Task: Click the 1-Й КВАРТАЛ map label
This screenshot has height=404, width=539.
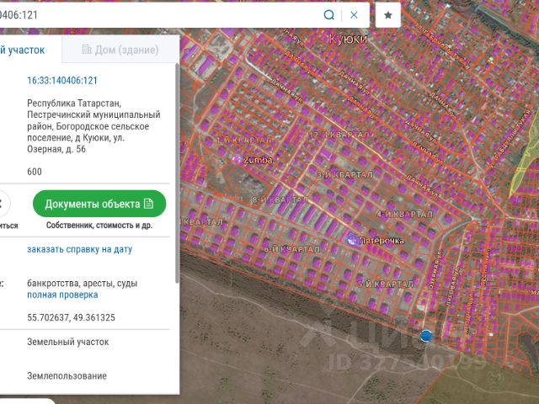Action: coord(244,141)
